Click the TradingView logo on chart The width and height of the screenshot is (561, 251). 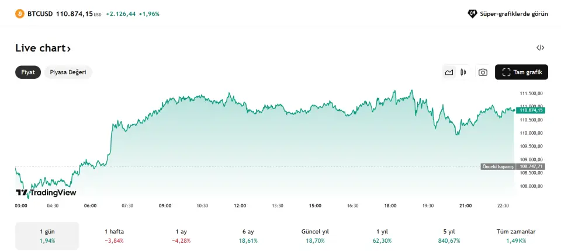(46, 193)
